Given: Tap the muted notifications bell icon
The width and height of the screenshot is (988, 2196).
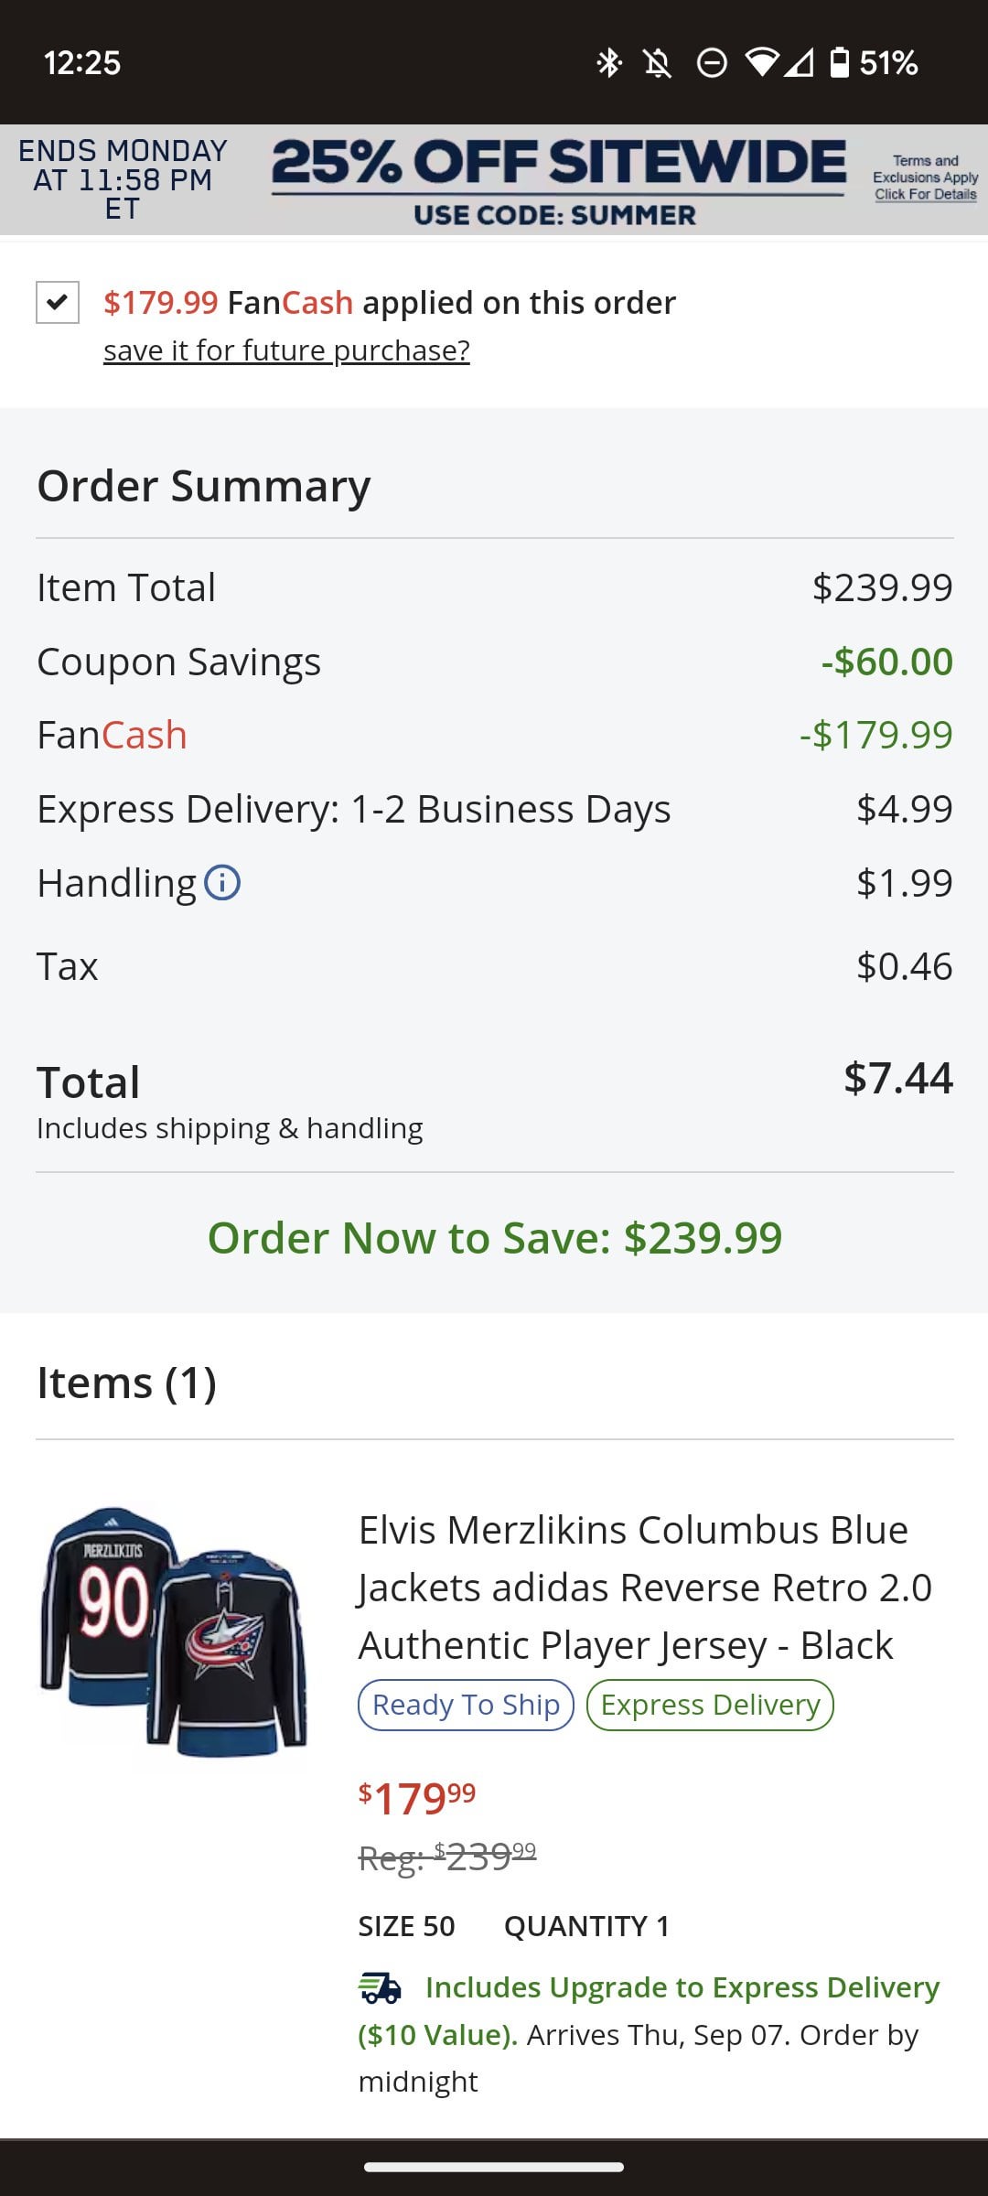Looking at the screenshot, I should [x=658, y=62].
